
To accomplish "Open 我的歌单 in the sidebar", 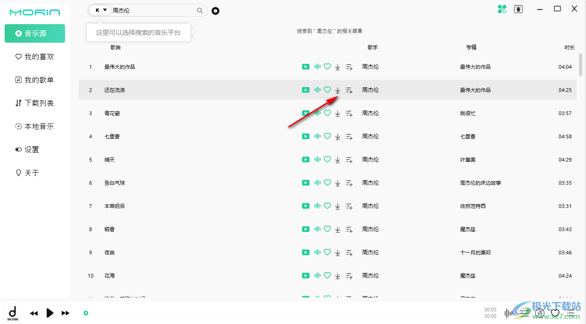I will (x=35, y=80).
